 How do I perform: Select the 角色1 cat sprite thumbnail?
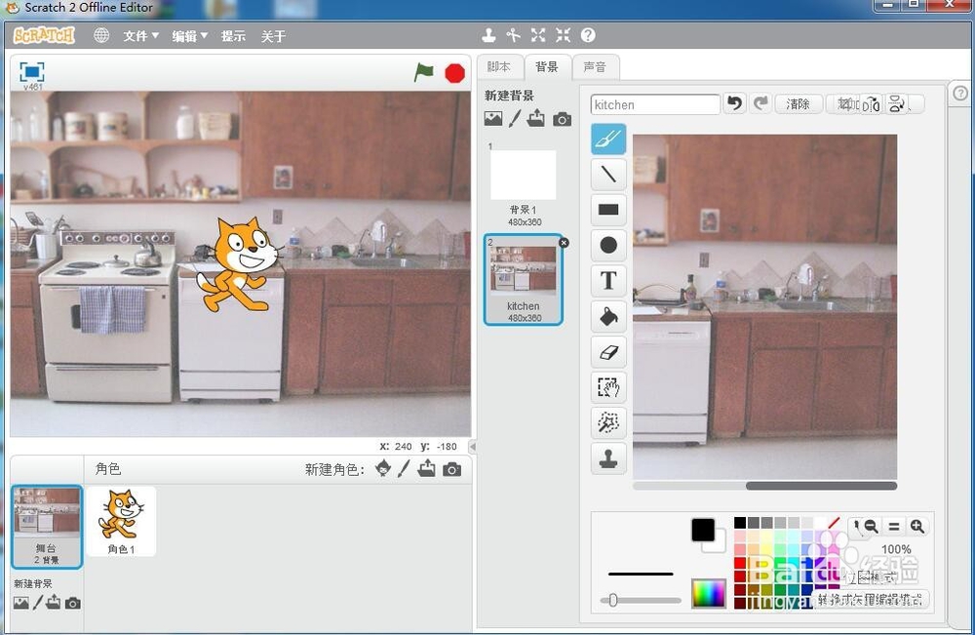(x=121, y=521)
